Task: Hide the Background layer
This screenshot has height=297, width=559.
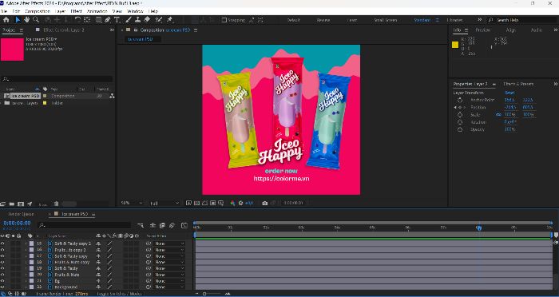Action: (2, 287)
